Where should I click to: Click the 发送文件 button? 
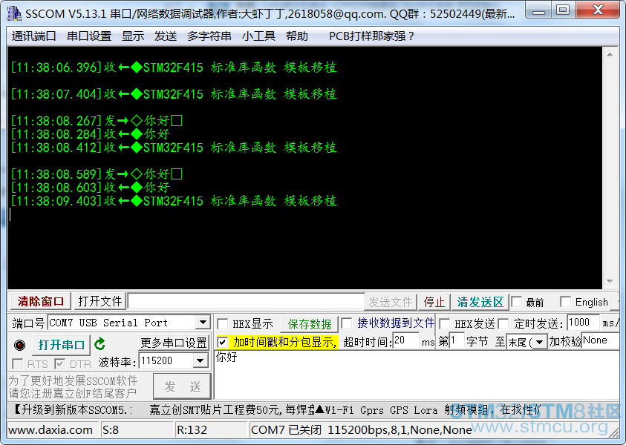391,302
